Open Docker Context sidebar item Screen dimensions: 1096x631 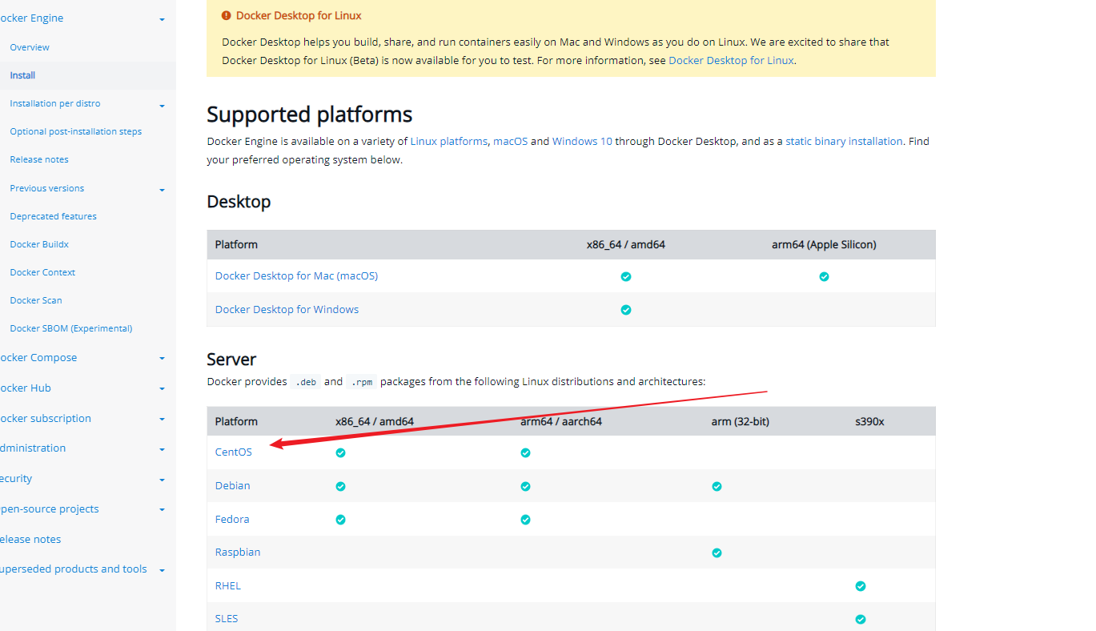[x=42, y=272]
